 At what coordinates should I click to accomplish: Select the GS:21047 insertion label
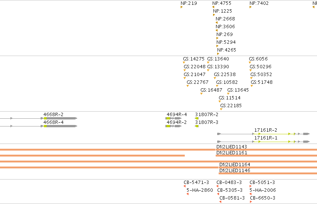(194, 75)
